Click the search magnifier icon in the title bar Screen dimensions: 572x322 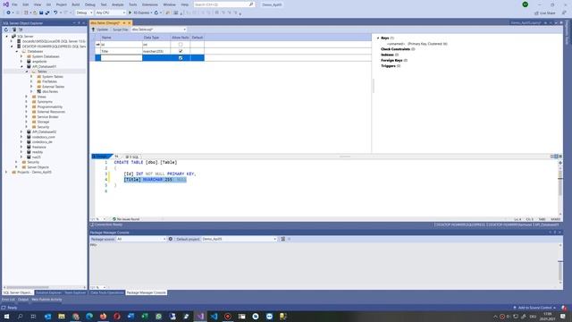click(251, 4)
